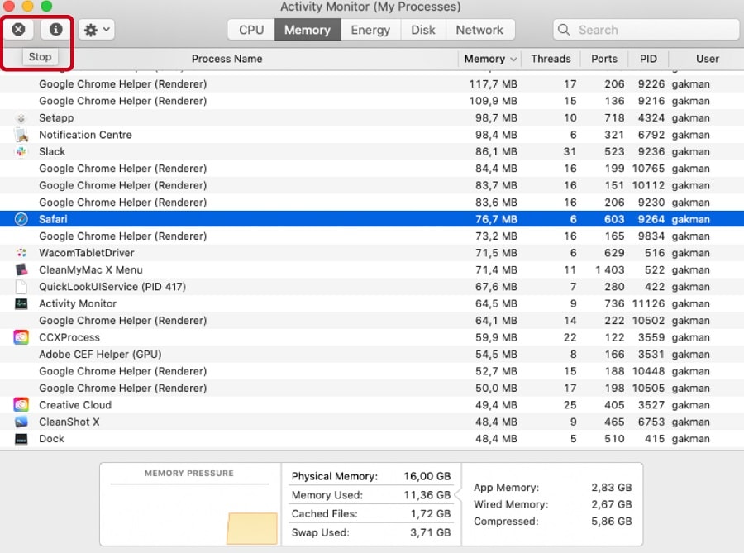Click the Search field
This screenshot has width=744, height=553.
pyautogui.click(x=646, y=30)
